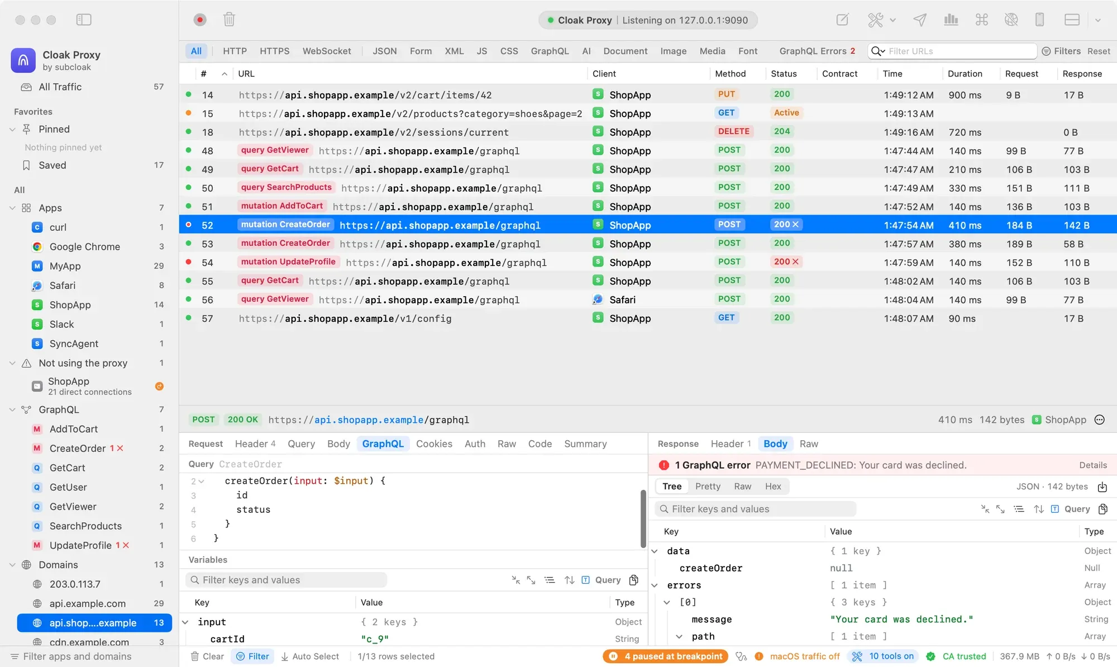The image size is (1117, 667).
Task: Stop recording with the red record button
Action: pyautogui.click(x=199, y=20)
